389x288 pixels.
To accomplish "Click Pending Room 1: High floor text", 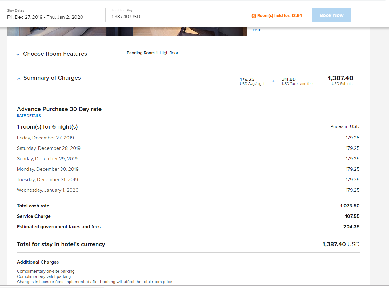I will coord(152,53).
